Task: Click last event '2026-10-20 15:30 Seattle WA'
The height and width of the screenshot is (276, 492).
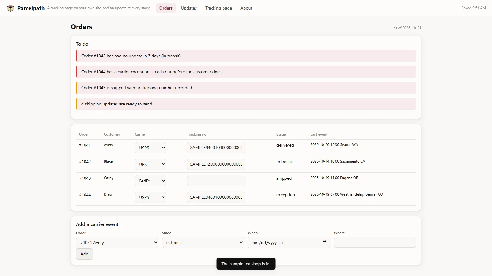Action: (x=334, y=145)
